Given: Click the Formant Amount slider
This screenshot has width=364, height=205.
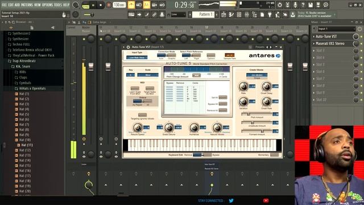Looking at the screenshot, I should [257, 131].
